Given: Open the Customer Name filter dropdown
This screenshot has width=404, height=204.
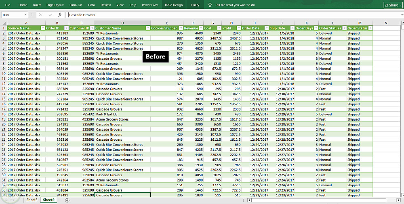Looking at the screenshot, I should point(147,28).
